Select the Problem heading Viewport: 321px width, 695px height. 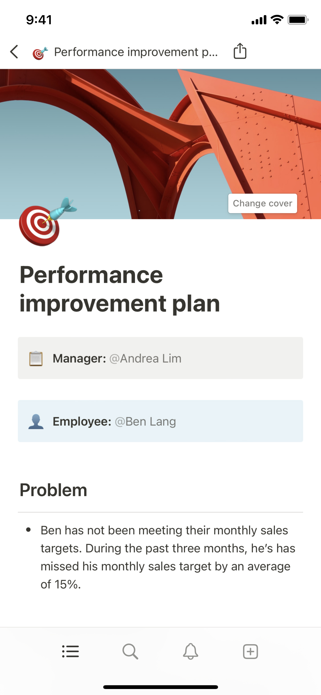[x=53, y=490]
